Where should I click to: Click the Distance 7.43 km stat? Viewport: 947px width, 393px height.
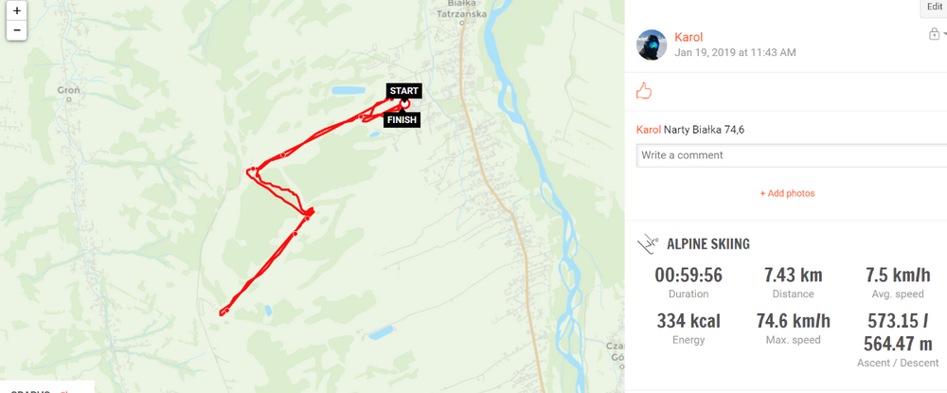793,282
